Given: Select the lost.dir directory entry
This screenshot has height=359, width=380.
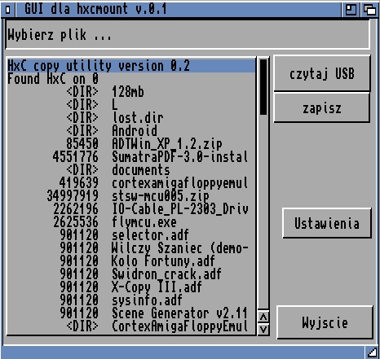Looking at the screenshot, I should pos(131,118).
